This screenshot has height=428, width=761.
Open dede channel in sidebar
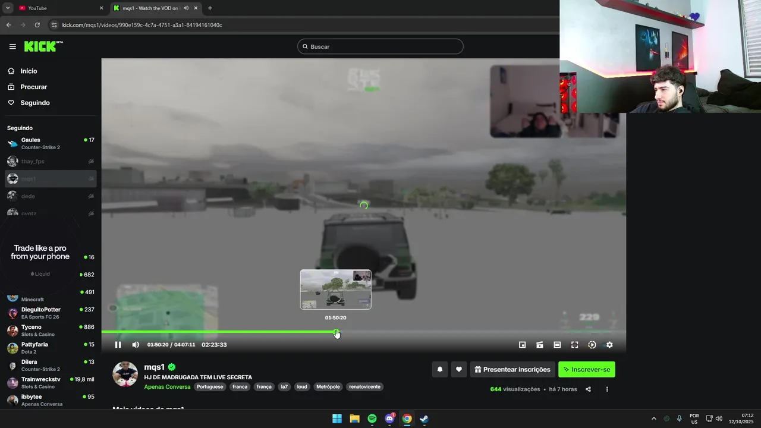pyautogui.click(x=51, y=196)
